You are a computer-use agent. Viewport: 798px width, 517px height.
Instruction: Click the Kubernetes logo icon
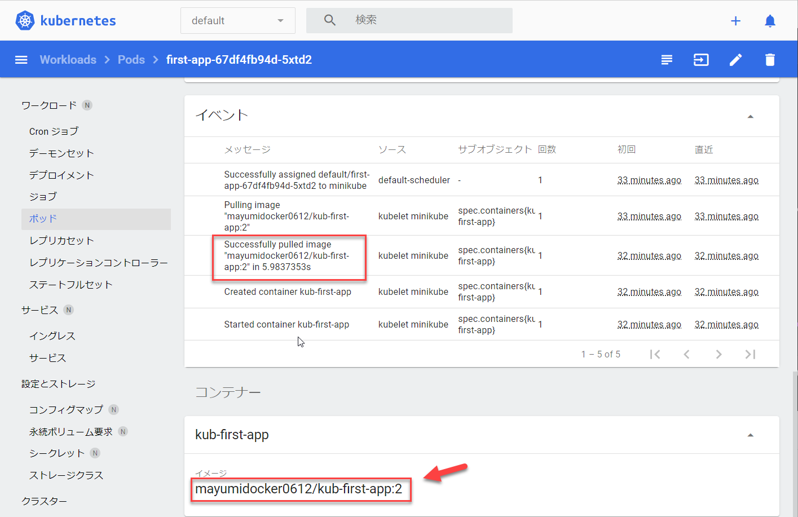(x=25, y=21)
